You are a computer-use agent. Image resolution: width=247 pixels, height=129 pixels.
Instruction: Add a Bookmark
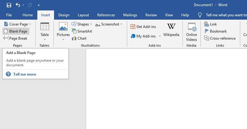[x=216, y=31]
